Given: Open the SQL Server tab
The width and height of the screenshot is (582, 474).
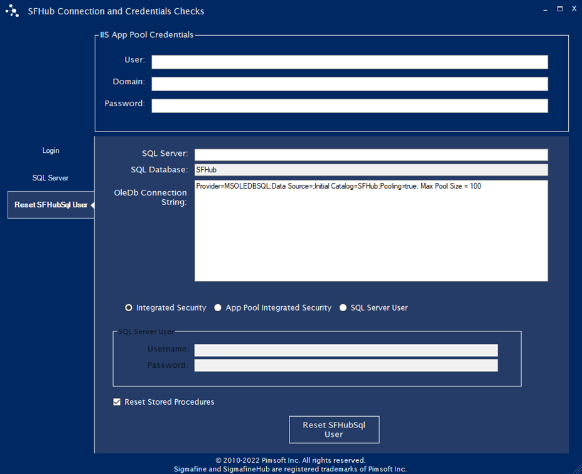Looking at the screenshot, I should click(51, 178).
